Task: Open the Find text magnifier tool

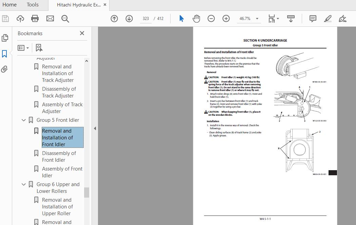Action: coord(65,19)
